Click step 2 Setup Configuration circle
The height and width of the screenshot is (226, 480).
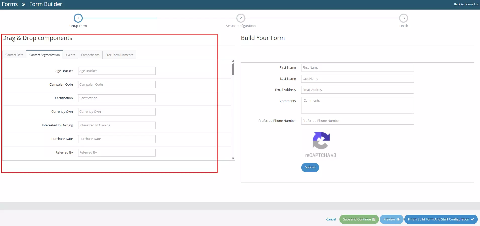[x=241, y=18]
